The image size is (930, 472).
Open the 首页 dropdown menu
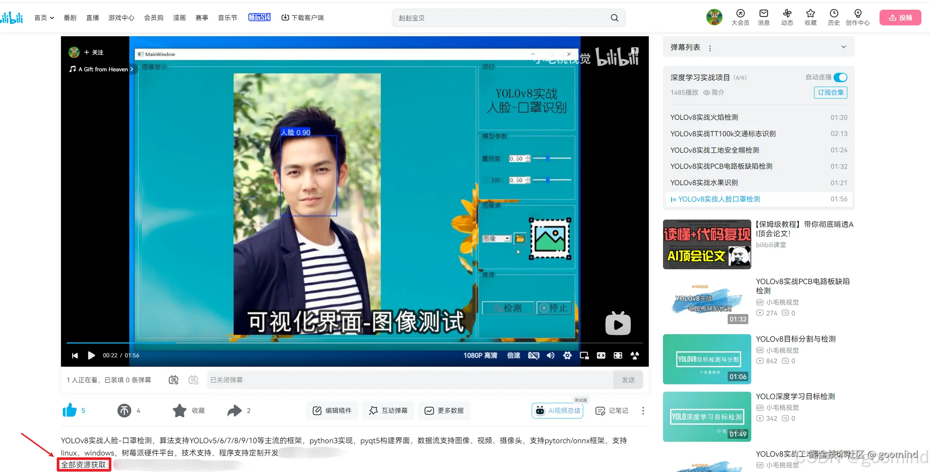point(44,18)
